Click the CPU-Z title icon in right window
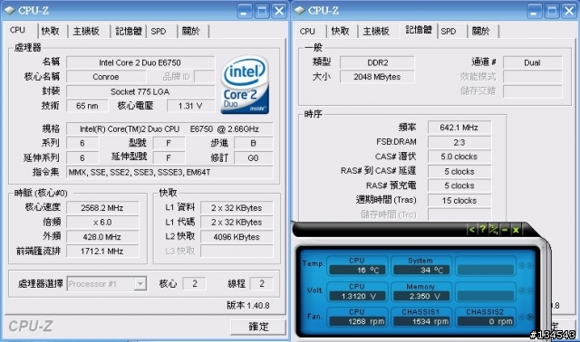This screenshot has width=580, height=342. 299,11
